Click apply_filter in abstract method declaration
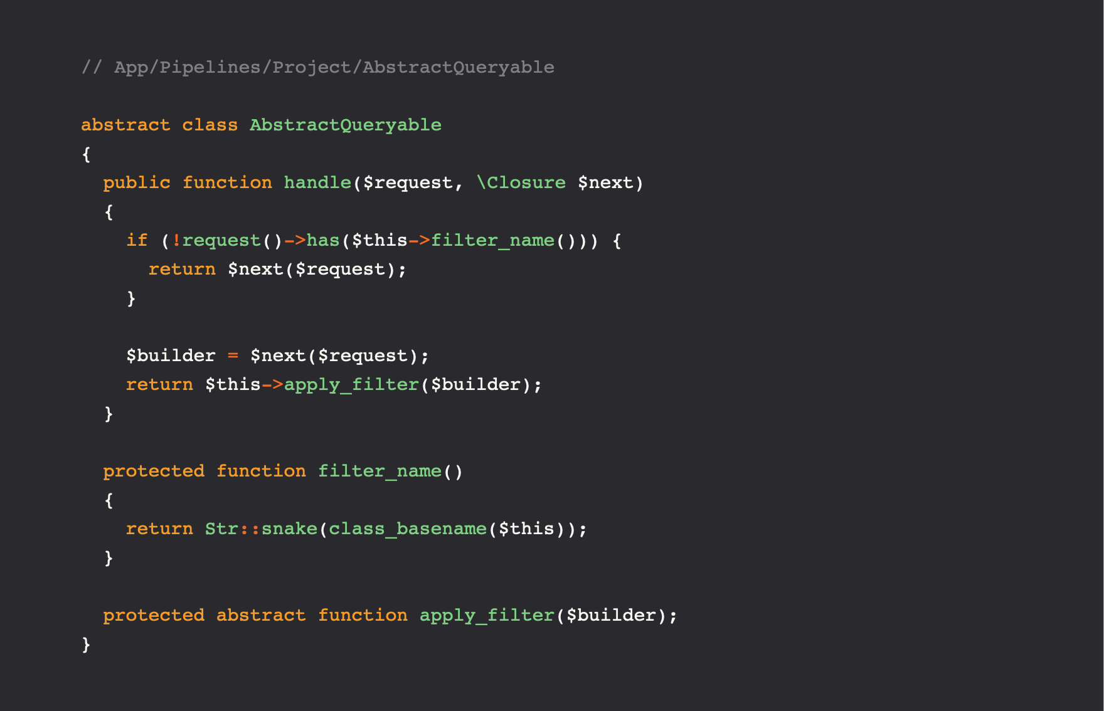 [x=487, y=615]
